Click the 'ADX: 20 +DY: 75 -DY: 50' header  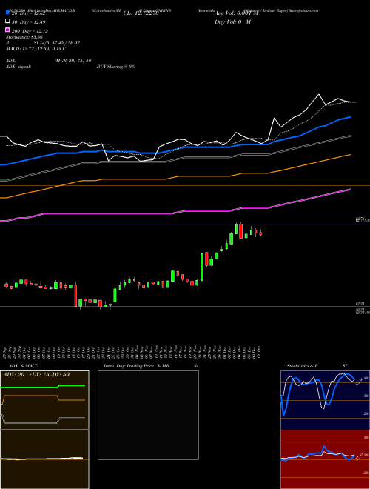[36, 375]
